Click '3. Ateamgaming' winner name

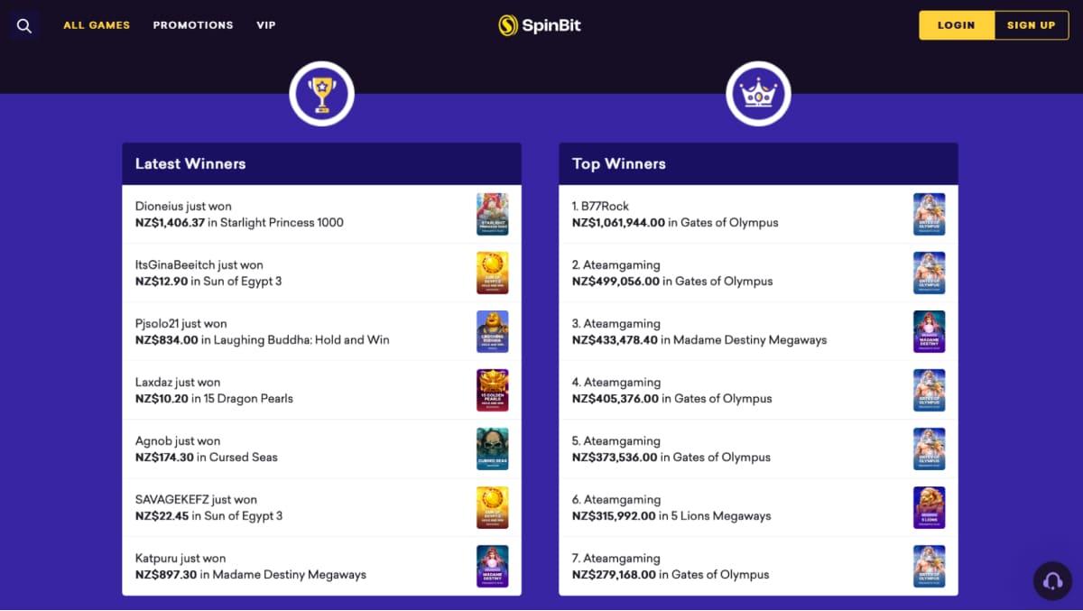pyautogui.click(x=616, y=323)
